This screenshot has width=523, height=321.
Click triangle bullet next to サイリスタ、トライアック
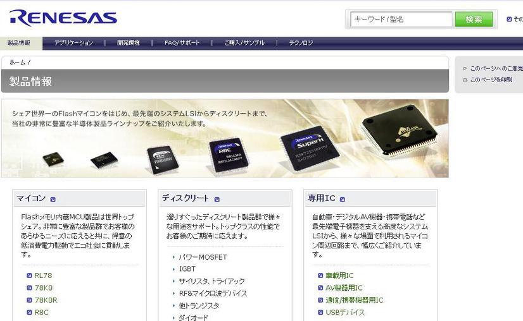[173, 281]
